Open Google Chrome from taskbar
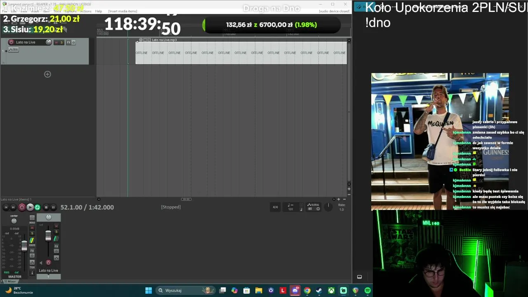The width and height of the screenshot is (528, 297). [307, 290]
